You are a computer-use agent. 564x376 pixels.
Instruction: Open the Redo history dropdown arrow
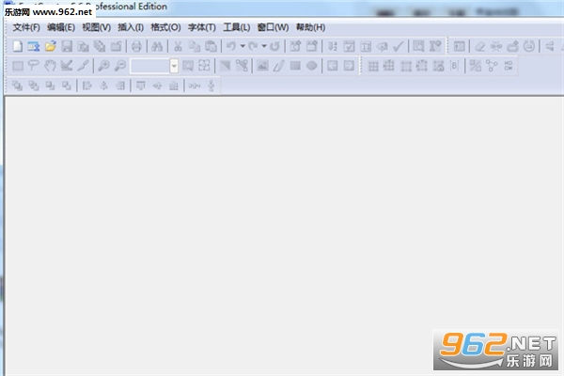pyautogui.click(x=264, y=46)
